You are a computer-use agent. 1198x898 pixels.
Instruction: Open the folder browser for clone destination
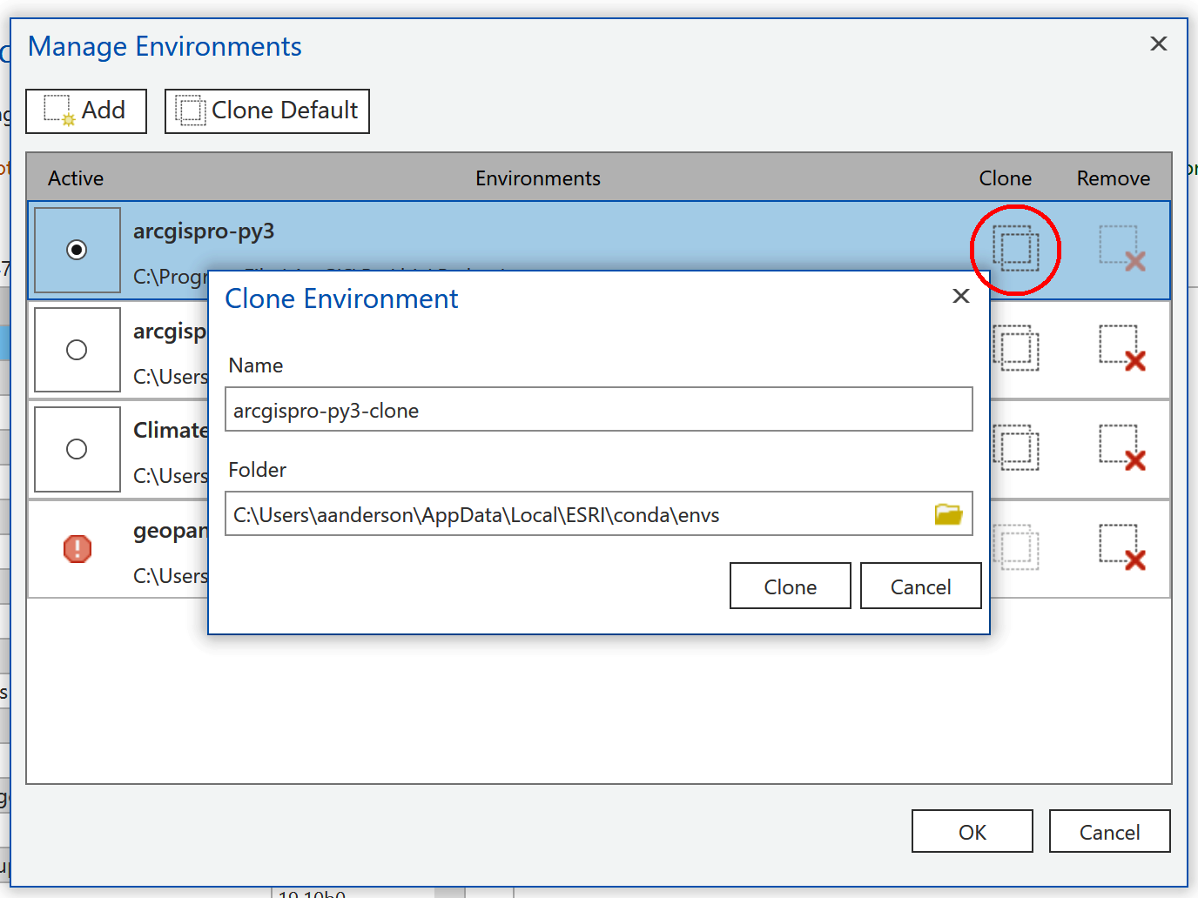click(949, 514)
